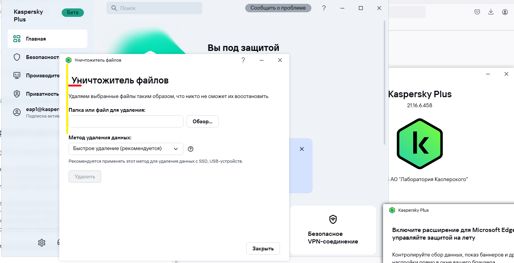Click the Сообщить о проблеме button

pyautogui.click(x=278, y=8)
